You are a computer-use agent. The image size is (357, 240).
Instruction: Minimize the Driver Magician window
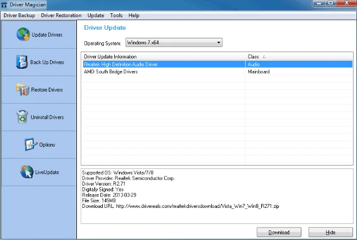319,3
